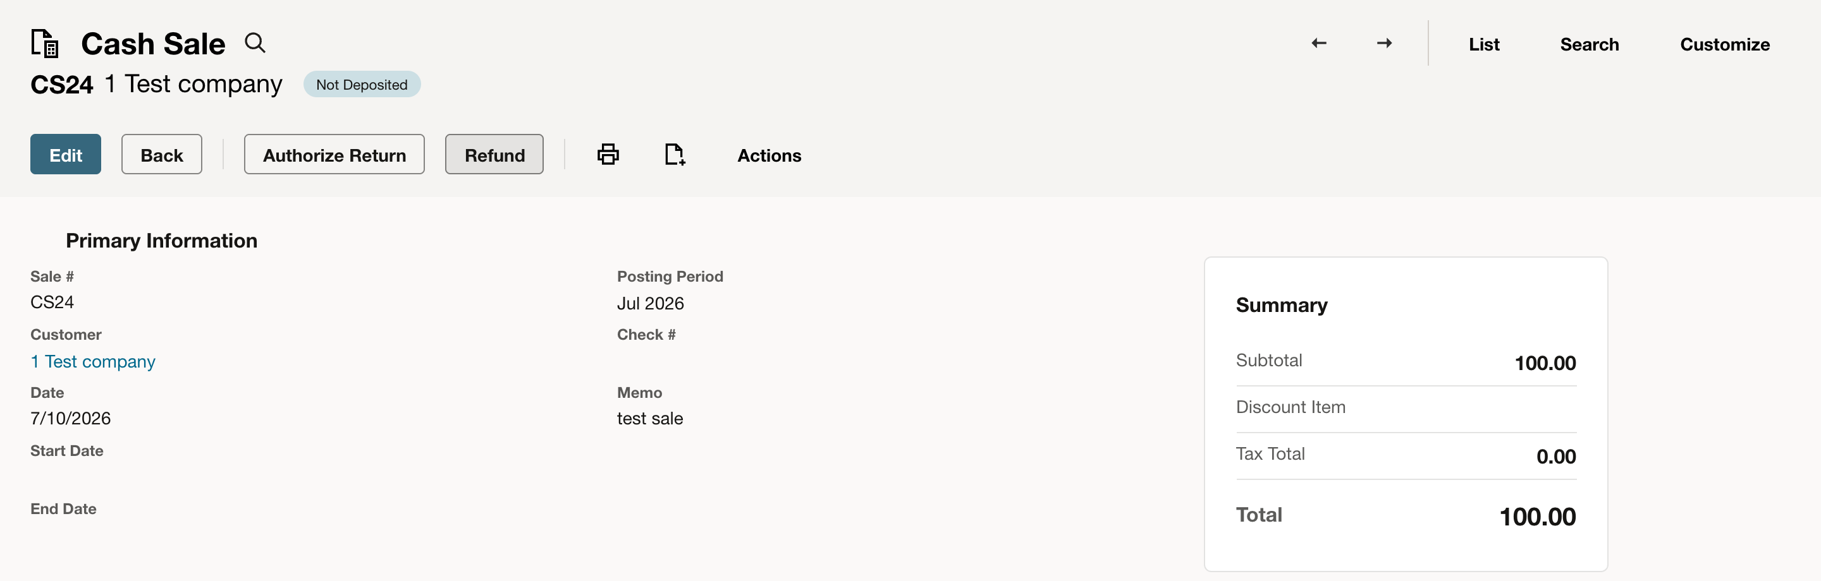The height and width of the screenshot is (581, 1821).
Task: Go to the previous record arrow
Action: [x=1318, y=44]
